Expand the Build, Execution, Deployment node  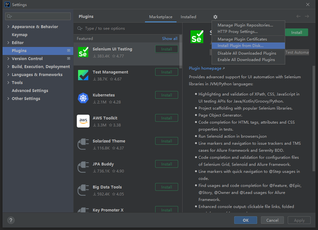pos(8,66)
